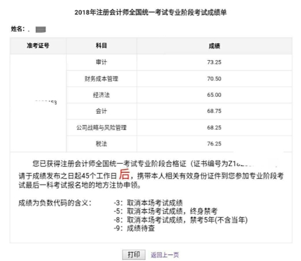This screenshot has width=301, height=261.
Task: Click the 准考证号 column header
Action: (38, 46)
